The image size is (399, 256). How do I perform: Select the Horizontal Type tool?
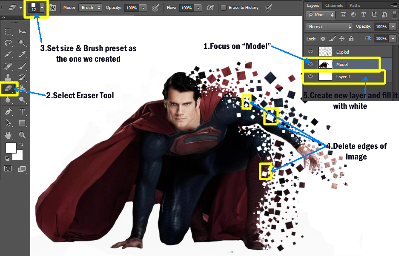(x=22, y=112)
